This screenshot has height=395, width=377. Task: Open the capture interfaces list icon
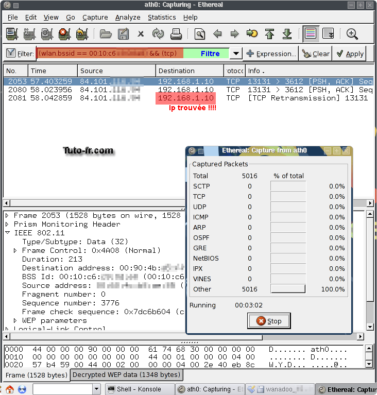12,34
